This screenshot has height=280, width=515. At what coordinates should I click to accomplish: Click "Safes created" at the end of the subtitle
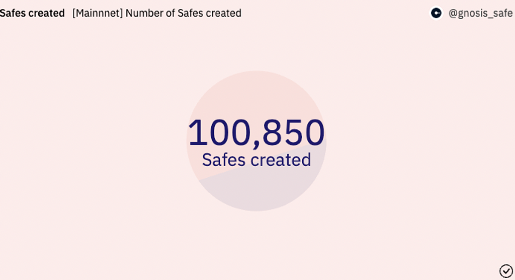click(x=210, y=13)
